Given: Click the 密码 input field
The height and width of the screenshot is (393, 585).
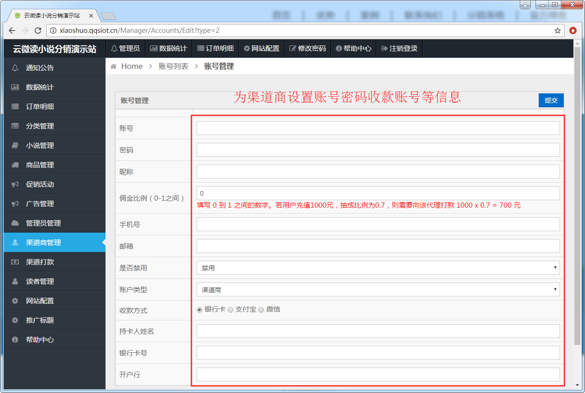Looking at the screenshot, I should click(378, 150).
